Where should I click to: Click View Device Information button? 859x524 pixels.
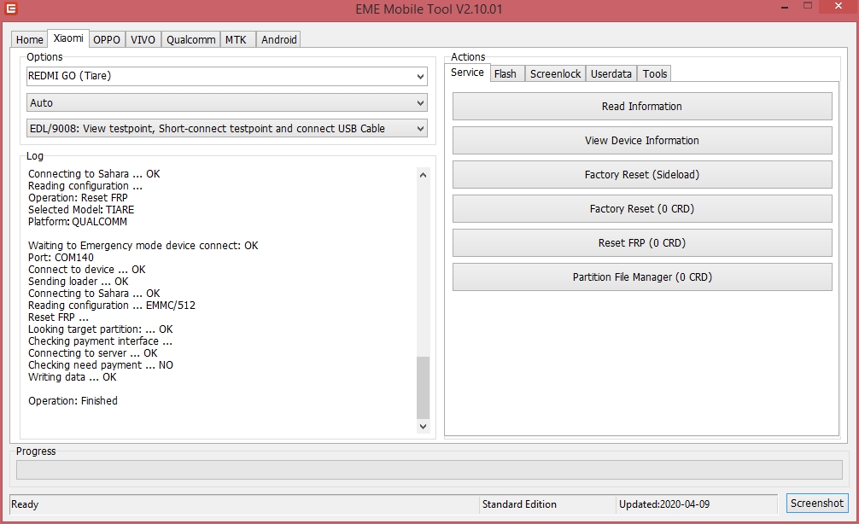(x=642, y=140)
